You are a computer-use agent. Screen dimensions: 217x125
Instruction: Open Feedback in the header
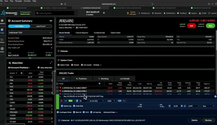pos(182,13)
